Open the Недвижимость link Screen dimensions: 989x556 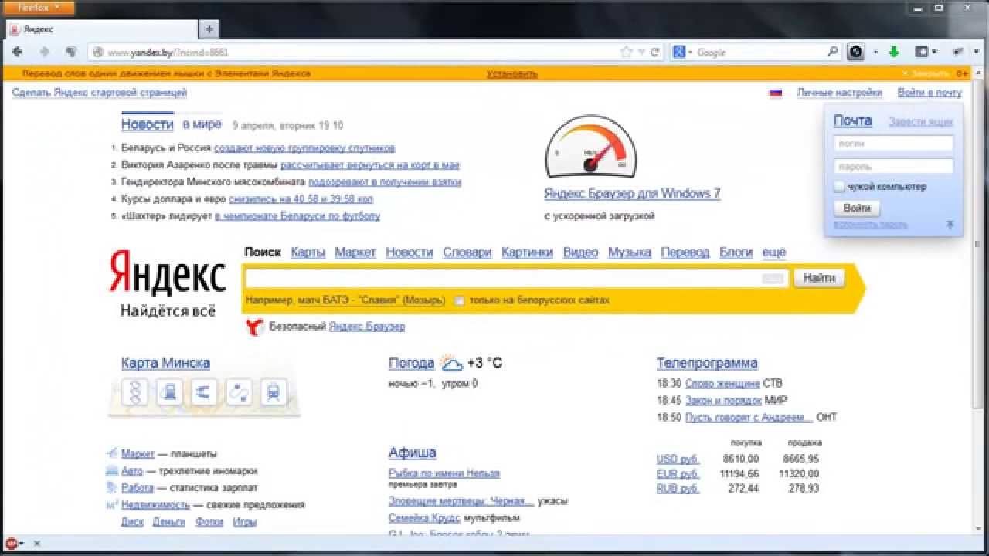[155, 505]
